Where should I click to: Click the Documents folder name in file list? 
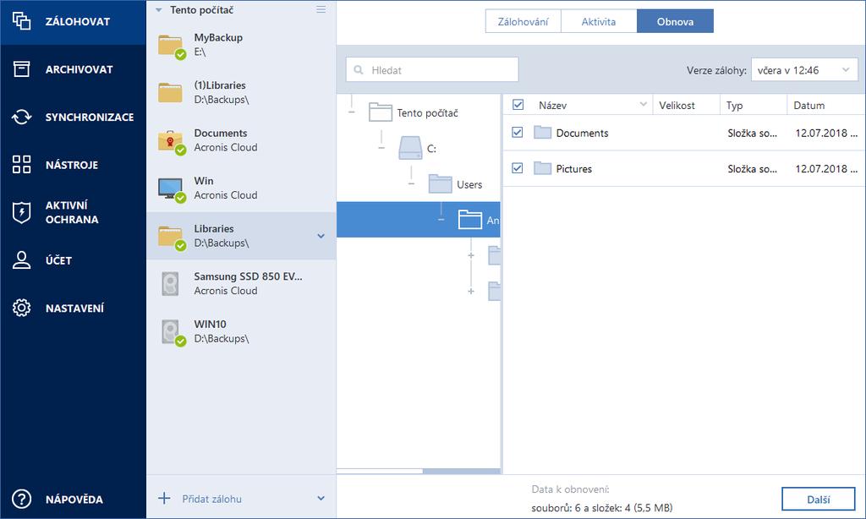pyautogui.click(x=582, y=133)
